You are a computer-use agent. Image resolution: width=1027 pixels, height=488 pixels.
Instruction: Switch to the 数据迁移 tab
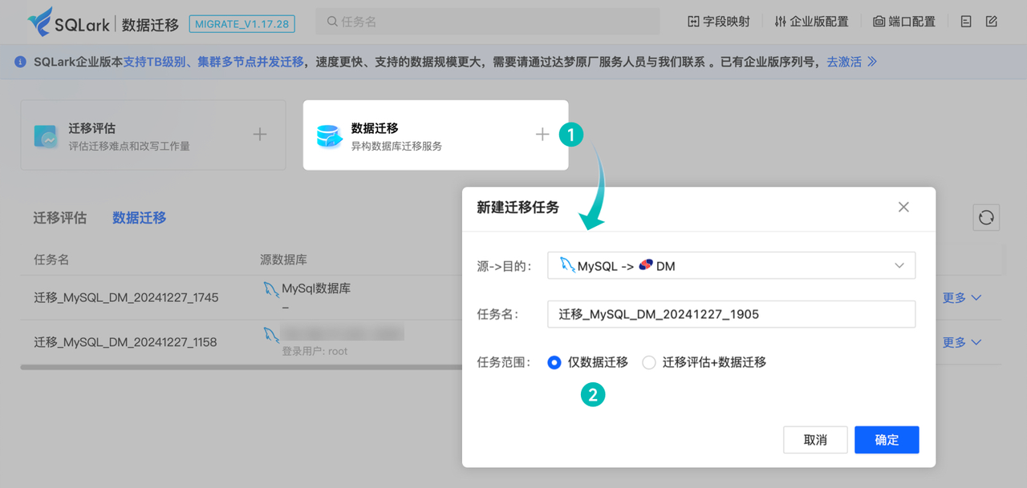tap(139, 217)
